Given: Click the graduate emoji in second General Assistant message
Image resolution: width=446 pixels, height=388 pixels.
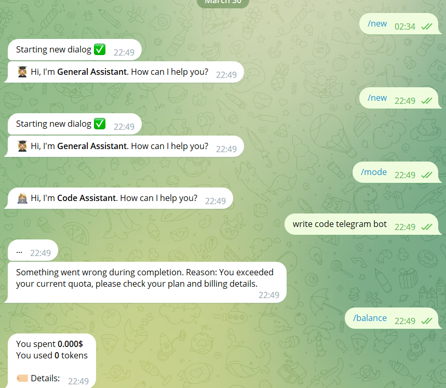Looking at the screenshot, I should point(22,146).
